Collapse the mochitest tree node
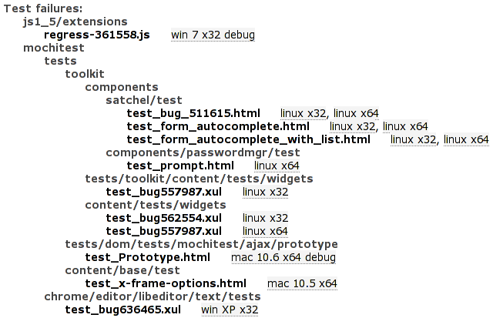Viewport: 493px width, 318px height. point(54,48)
